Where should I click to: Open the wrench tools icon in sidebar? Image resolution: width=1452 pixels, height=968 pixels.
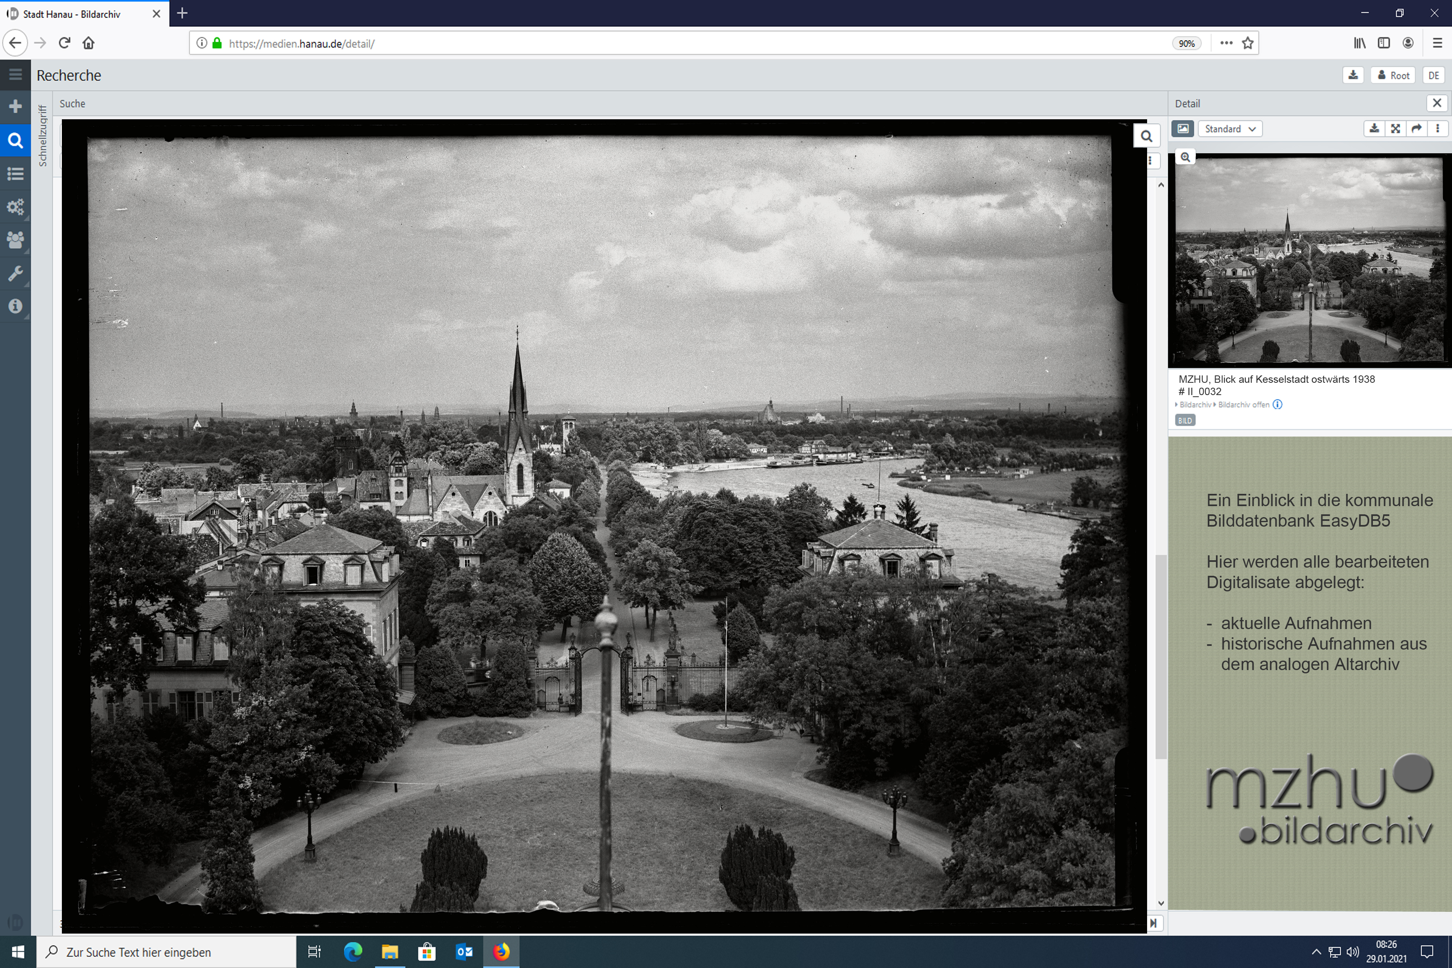[16, 273]
